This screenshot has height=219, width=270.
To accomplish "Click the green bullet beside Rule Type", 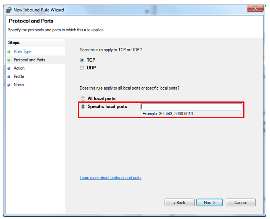I will click(9, 52).
